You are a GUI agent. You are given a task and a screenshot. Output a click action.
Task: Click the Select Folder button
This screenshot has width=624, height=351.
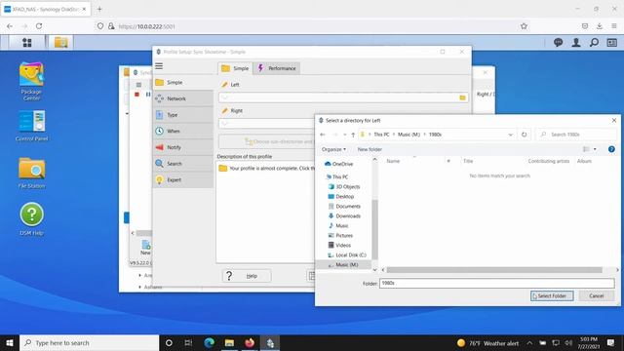pyautogui.click(x=552, y=295)
